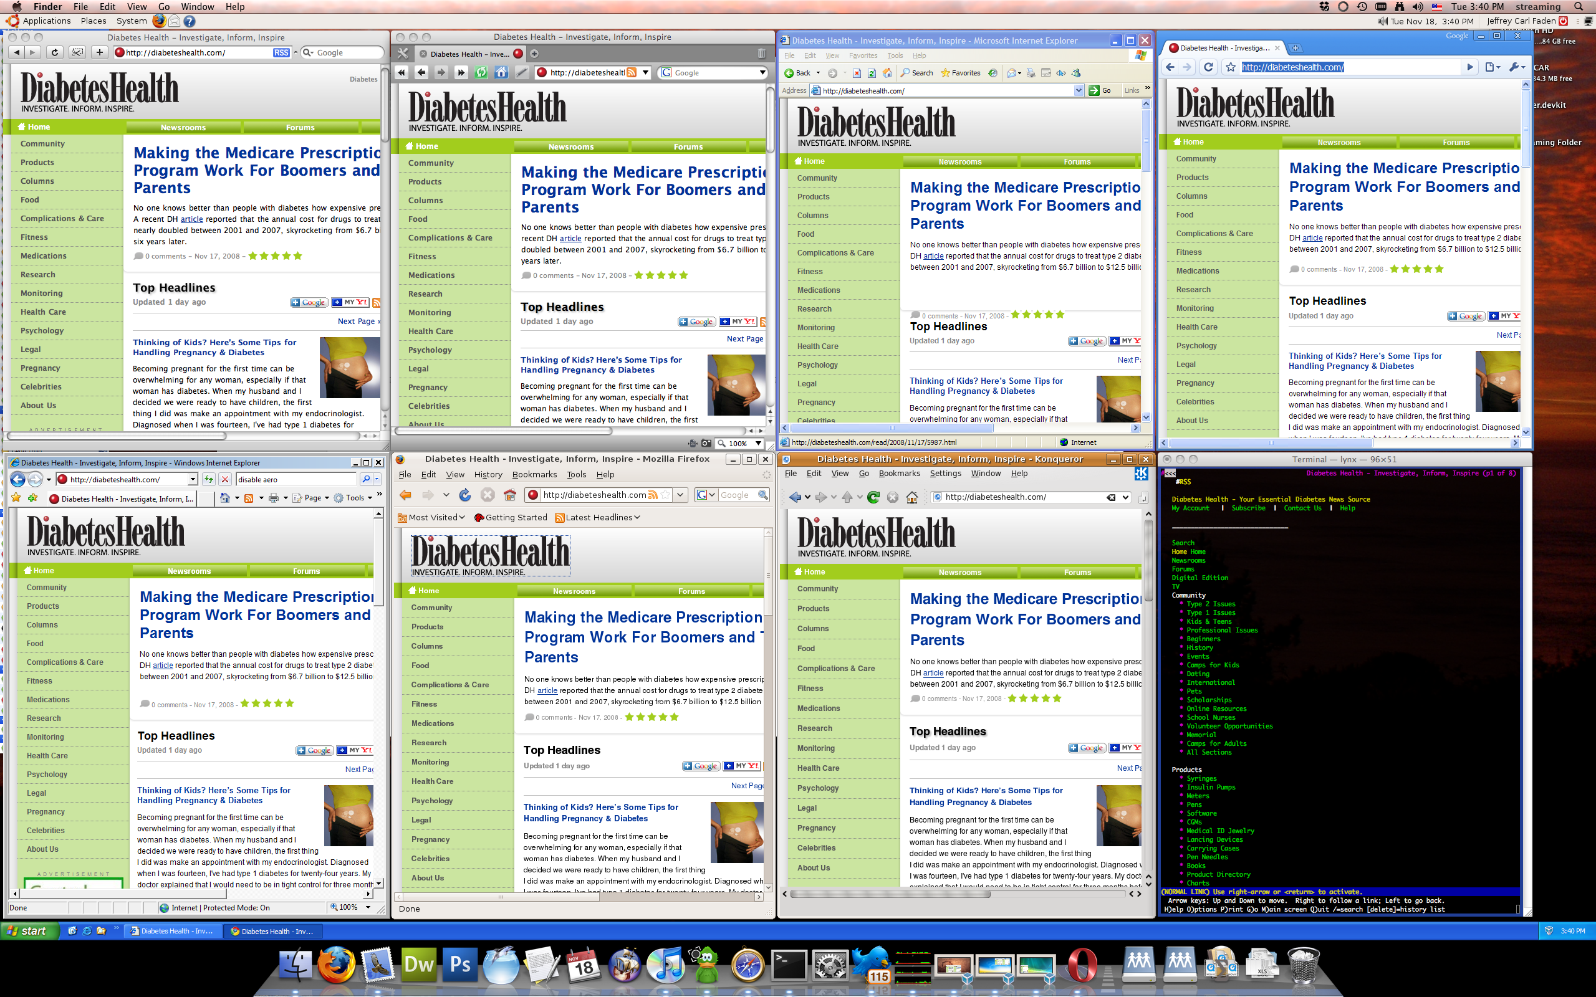
Task: Follow the 'article' link in the Chrome window
Action: (1312, 238)
